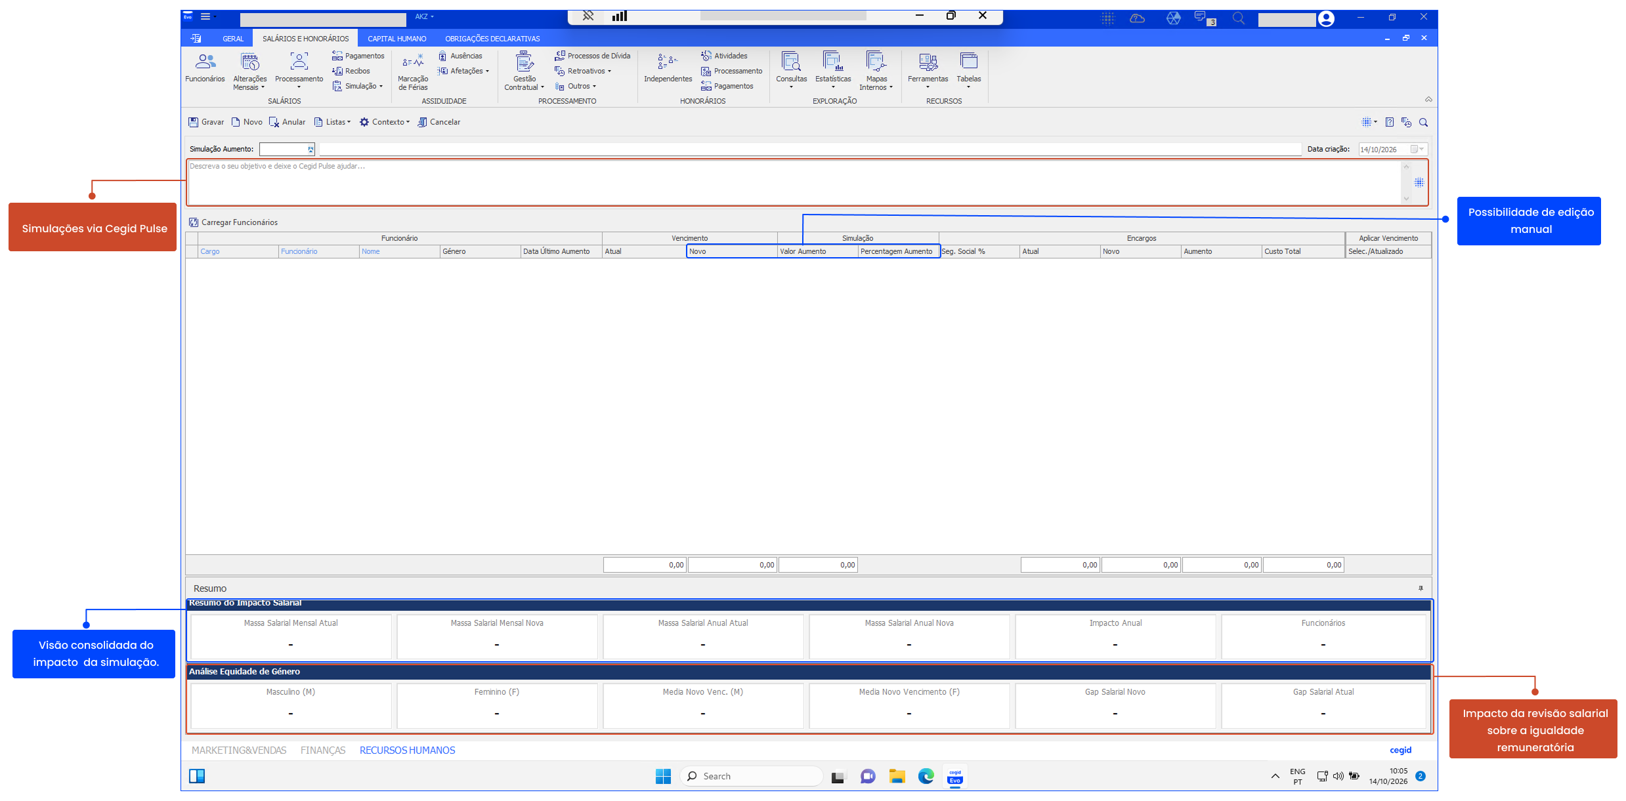Open Consultas in Exploração group

click(791, 70)
